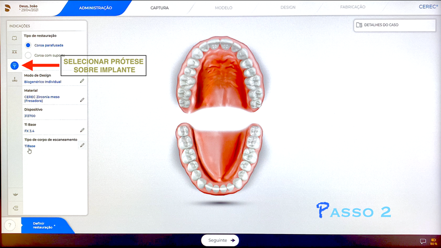Viewport: 441px width, 248px height.
Task: Select the Coroa com suporte radio option
Action: (28, 55)
